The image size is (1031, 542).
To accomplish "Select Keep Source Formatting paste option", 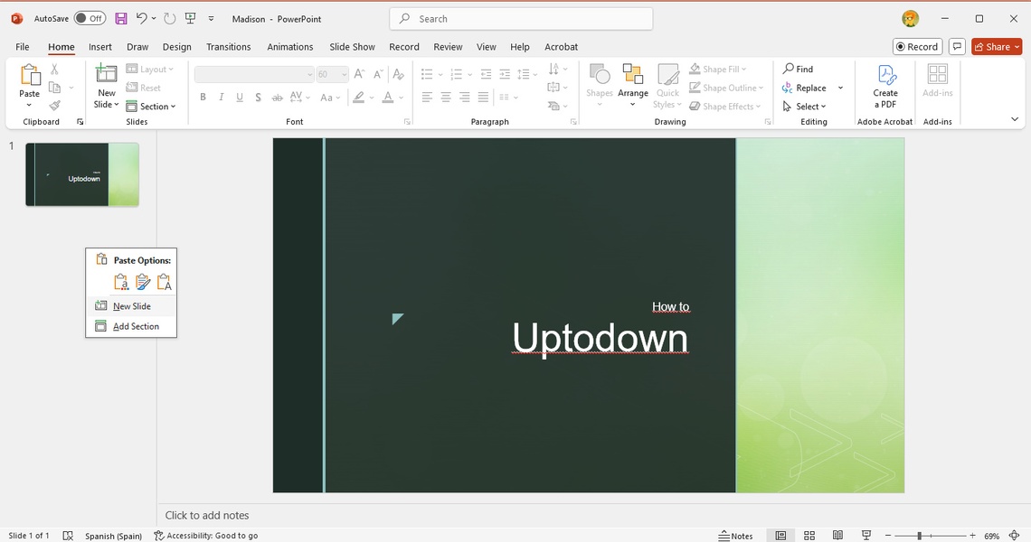I will [142, 283].
